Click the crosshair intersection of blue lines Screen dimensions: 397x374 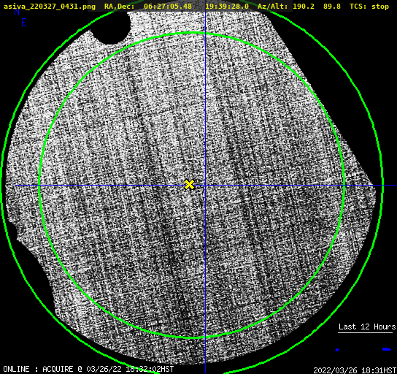click(x=205, y=186)
